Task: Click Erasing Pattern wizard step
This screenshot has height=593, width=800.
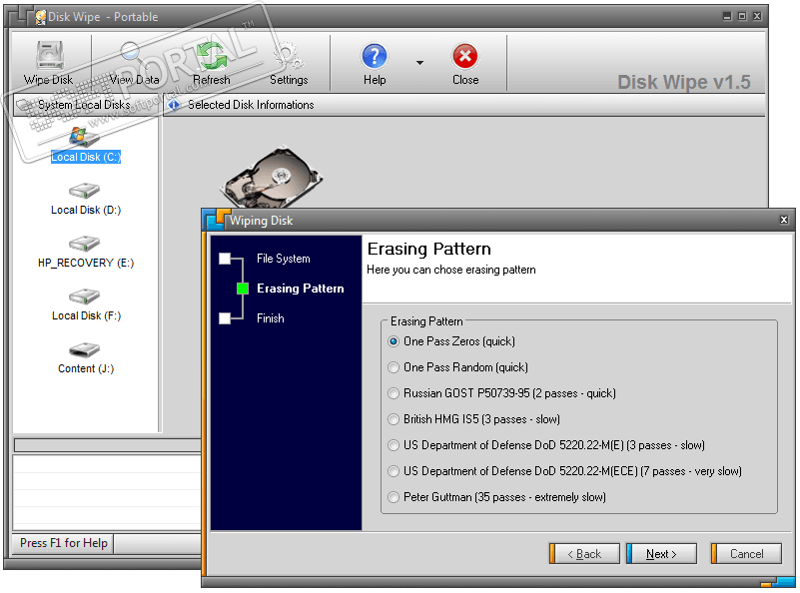Action: (300, 289)
